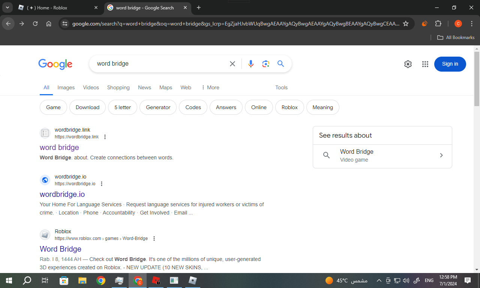Open the 'word bridge' wordbridge.link result
Viewport: 480px width, 288px height.
[x=59, y=147]
